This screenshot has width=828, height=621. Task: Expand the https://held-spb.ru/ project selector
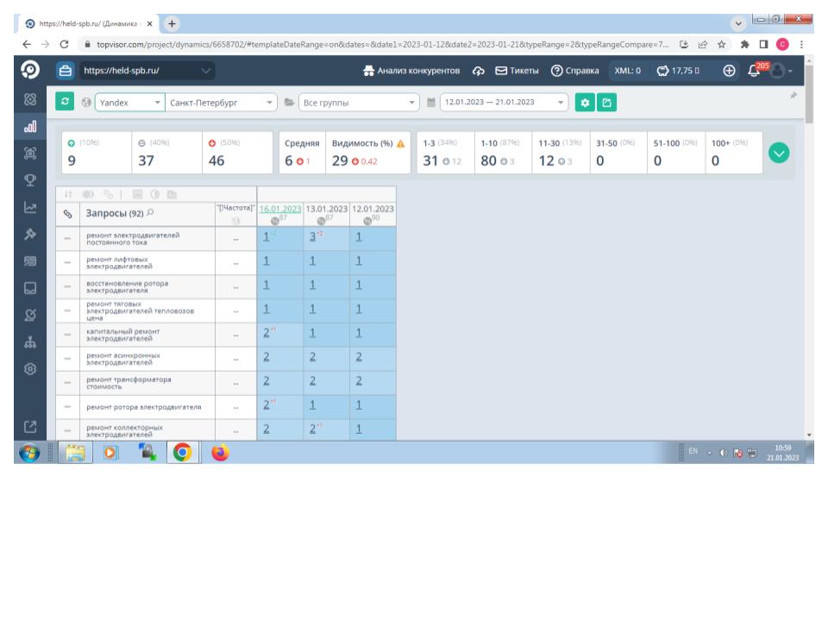147,70
